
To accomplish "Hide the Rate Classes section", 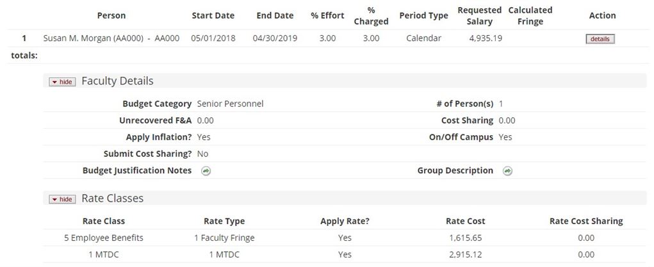I will pos(63,199).
